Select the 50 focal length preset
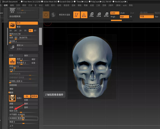The width and height of the screenshot is (160, 129). click(30, 31)
